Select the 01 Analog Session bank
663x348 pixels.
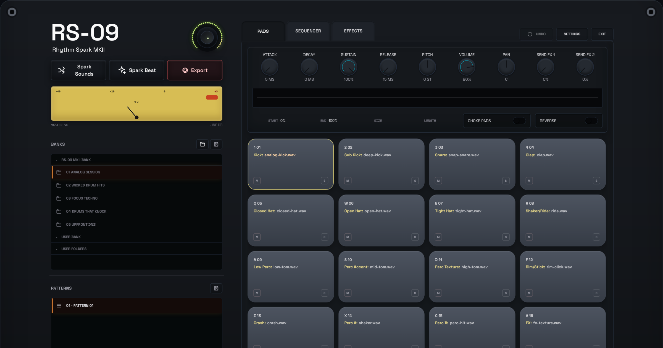137,172
